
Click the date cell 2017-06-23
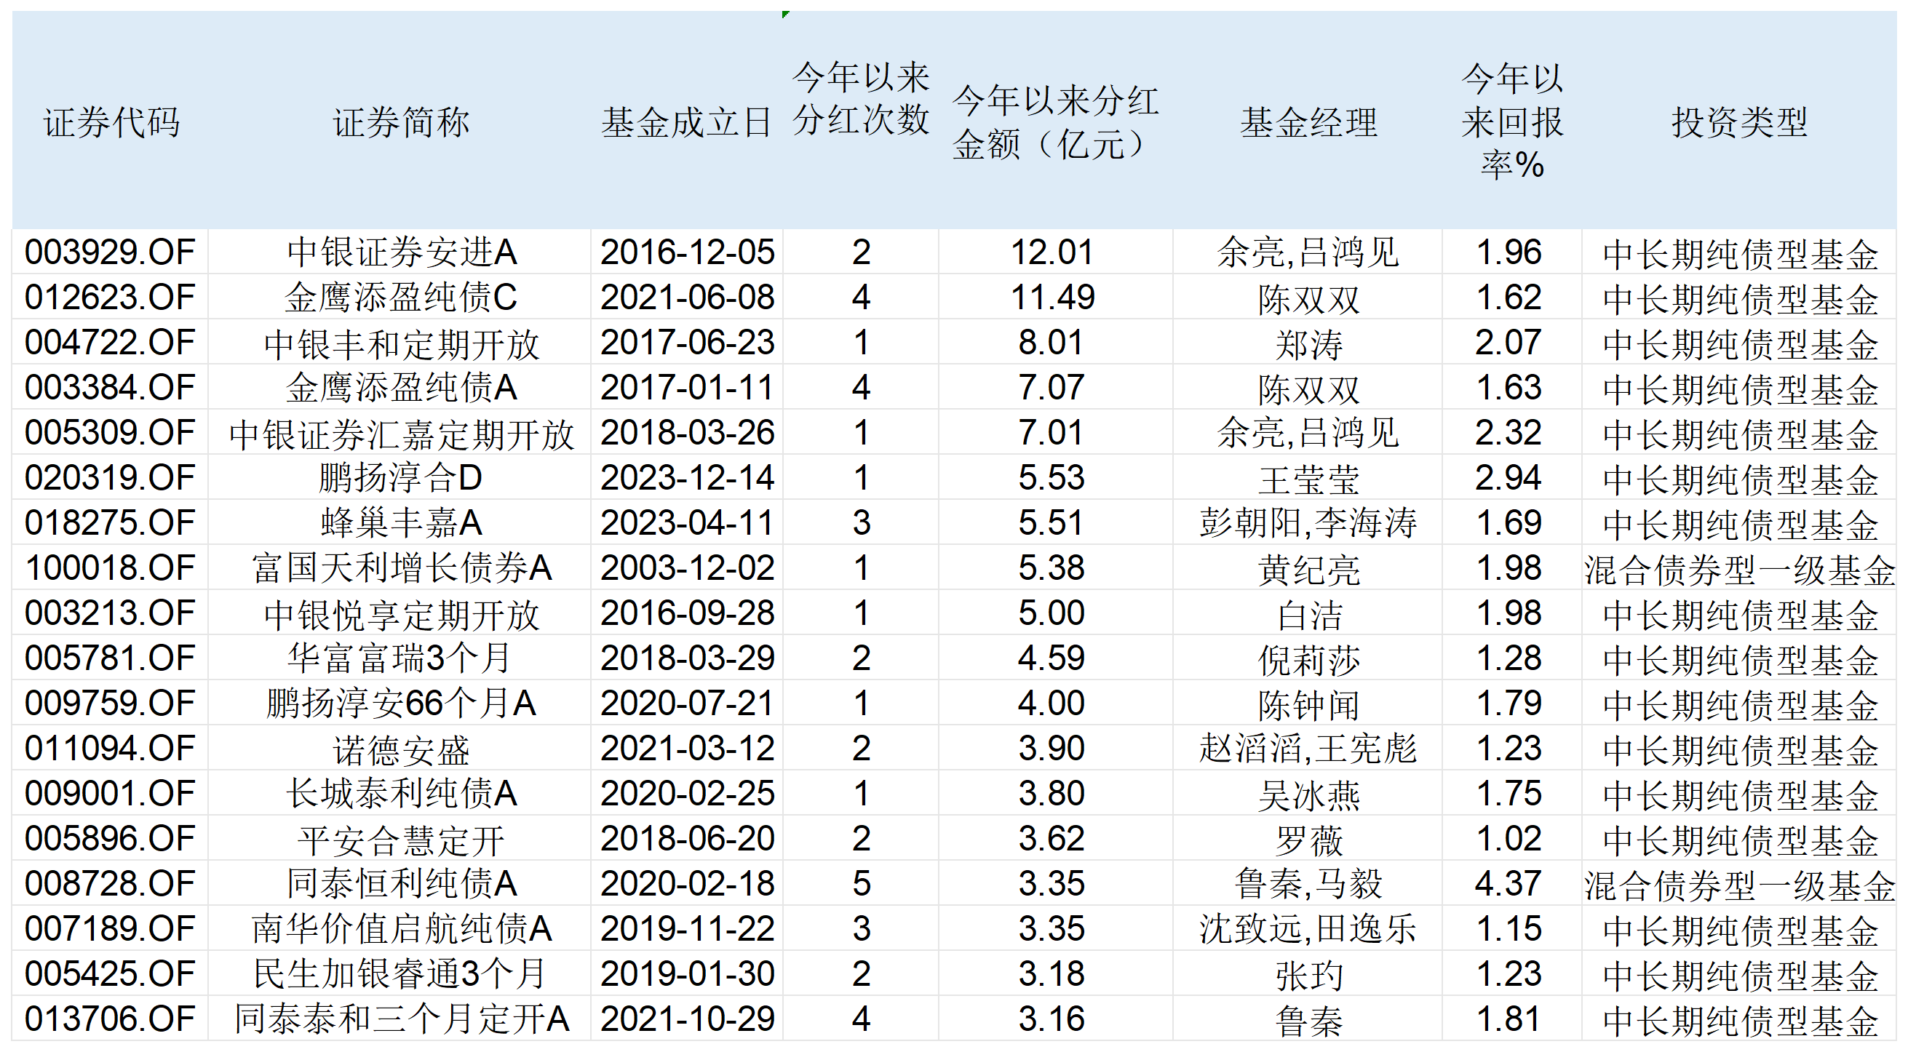(687, 343)
